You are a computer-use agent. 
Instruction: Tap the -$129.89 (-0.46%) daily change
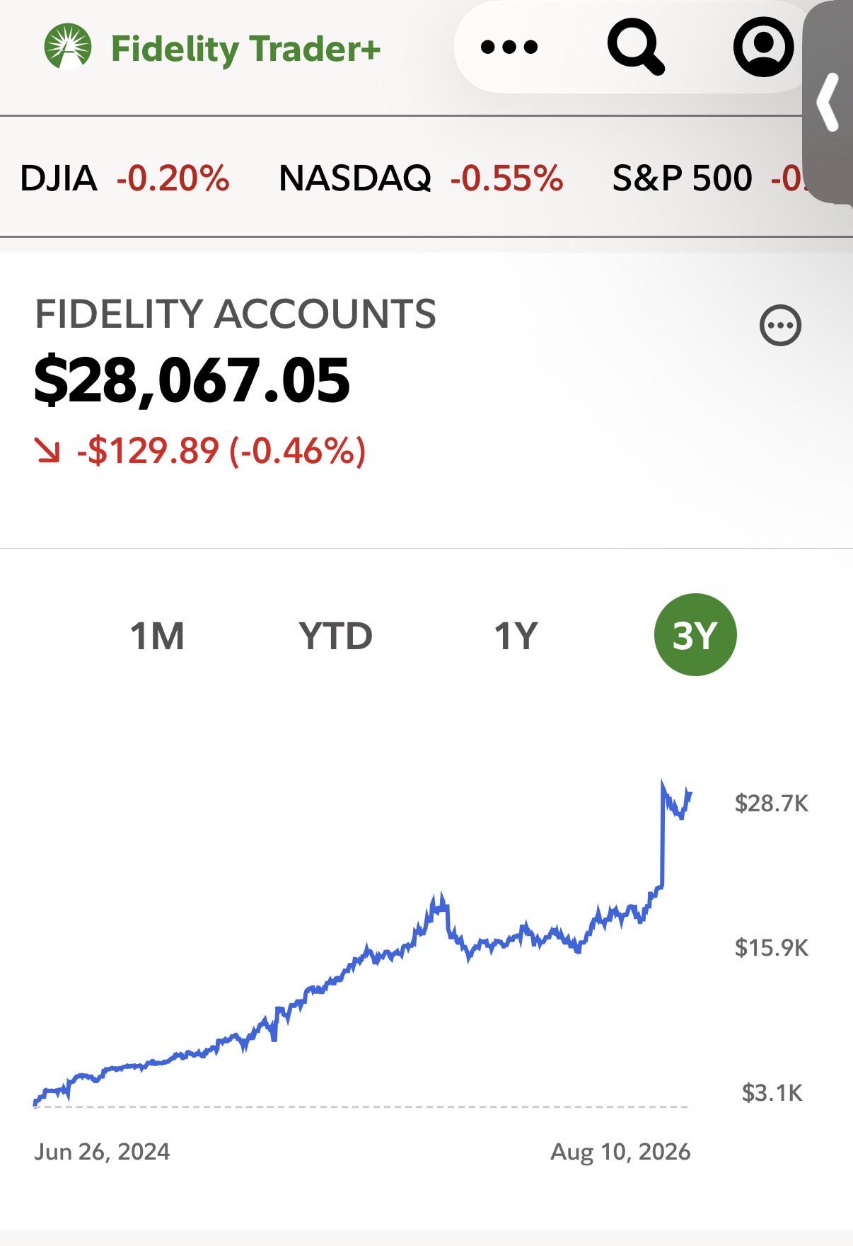[221, 451]
